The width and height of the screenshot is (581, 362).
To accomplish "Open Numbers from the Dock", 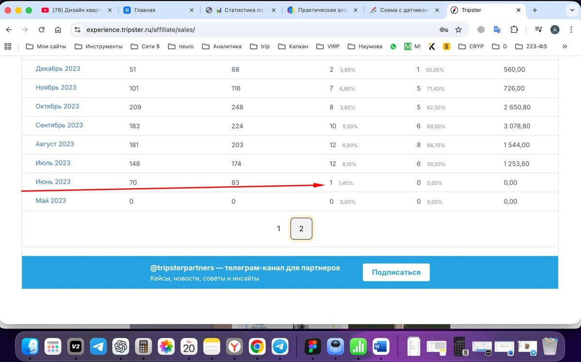I will (x=358, y=346).
